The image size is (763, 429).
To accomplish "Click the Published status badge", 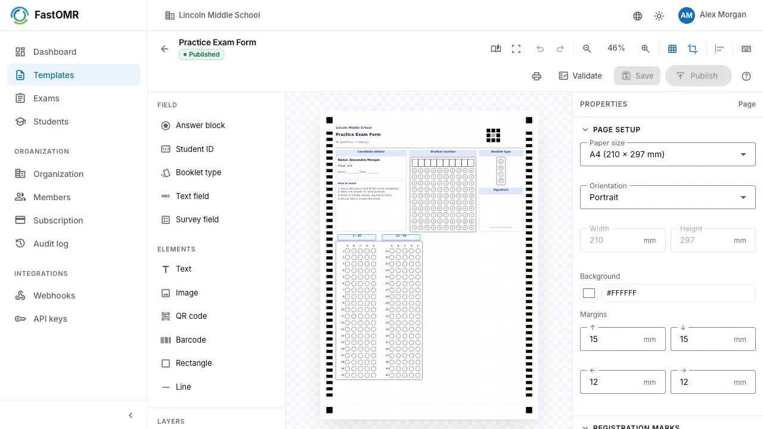I will pos(201,54).
